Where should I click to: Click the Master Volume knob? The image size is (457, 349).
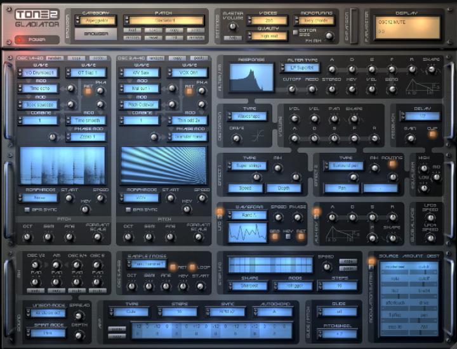[x=232, y=27]
